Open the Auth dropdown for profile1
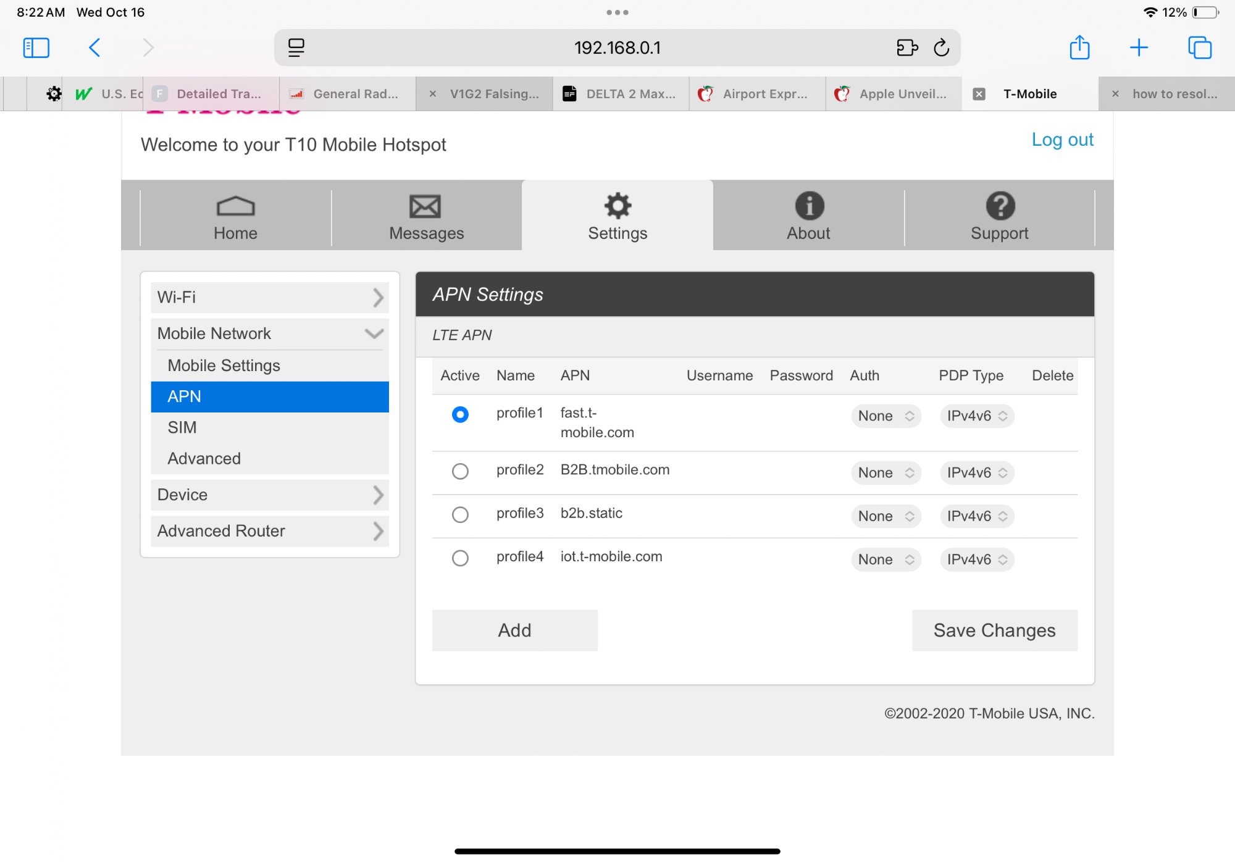The image size is (1235, 862). [x=885, y=416]
